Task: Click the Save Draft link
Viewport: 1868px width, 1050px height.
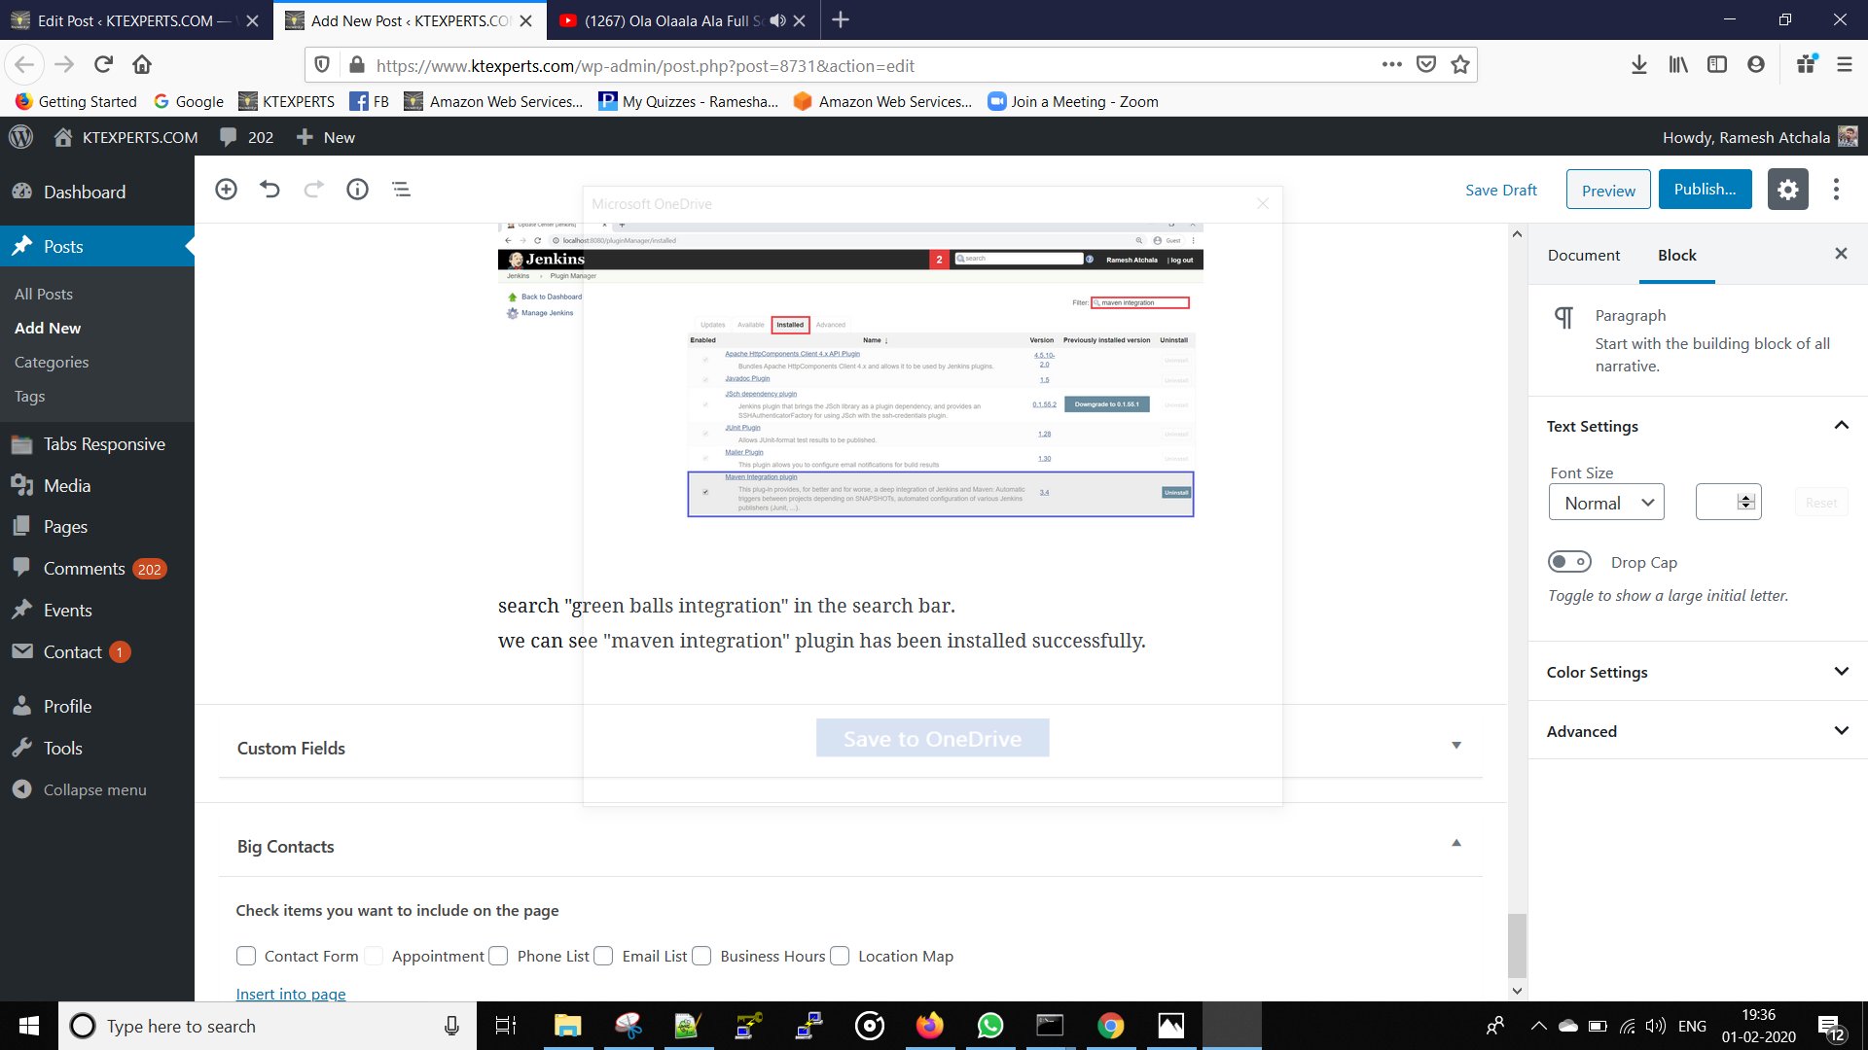Action: point(1501,190)
